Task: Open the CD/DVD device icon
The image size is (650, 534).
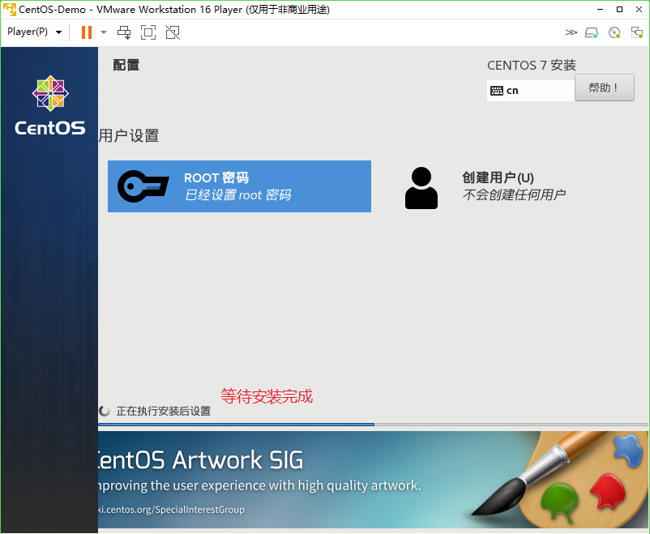Action: pyautogui.click(x=614, y=32)
